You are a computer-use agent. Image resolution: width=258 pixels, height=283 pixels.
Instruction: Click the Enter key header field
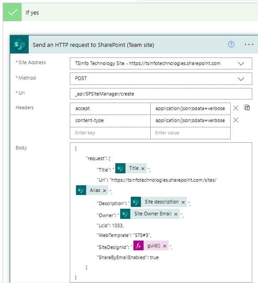tap(110, 133)
